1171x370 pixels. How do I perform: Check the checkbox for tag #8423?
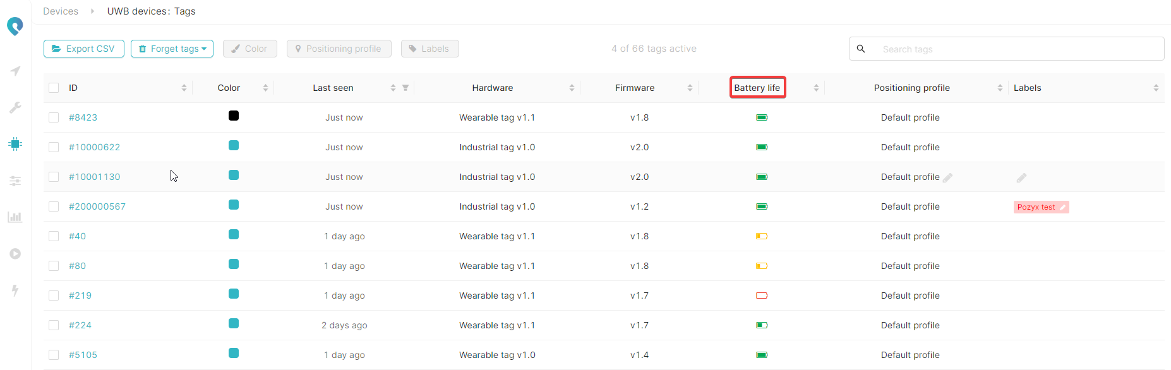tap(54, 117)
